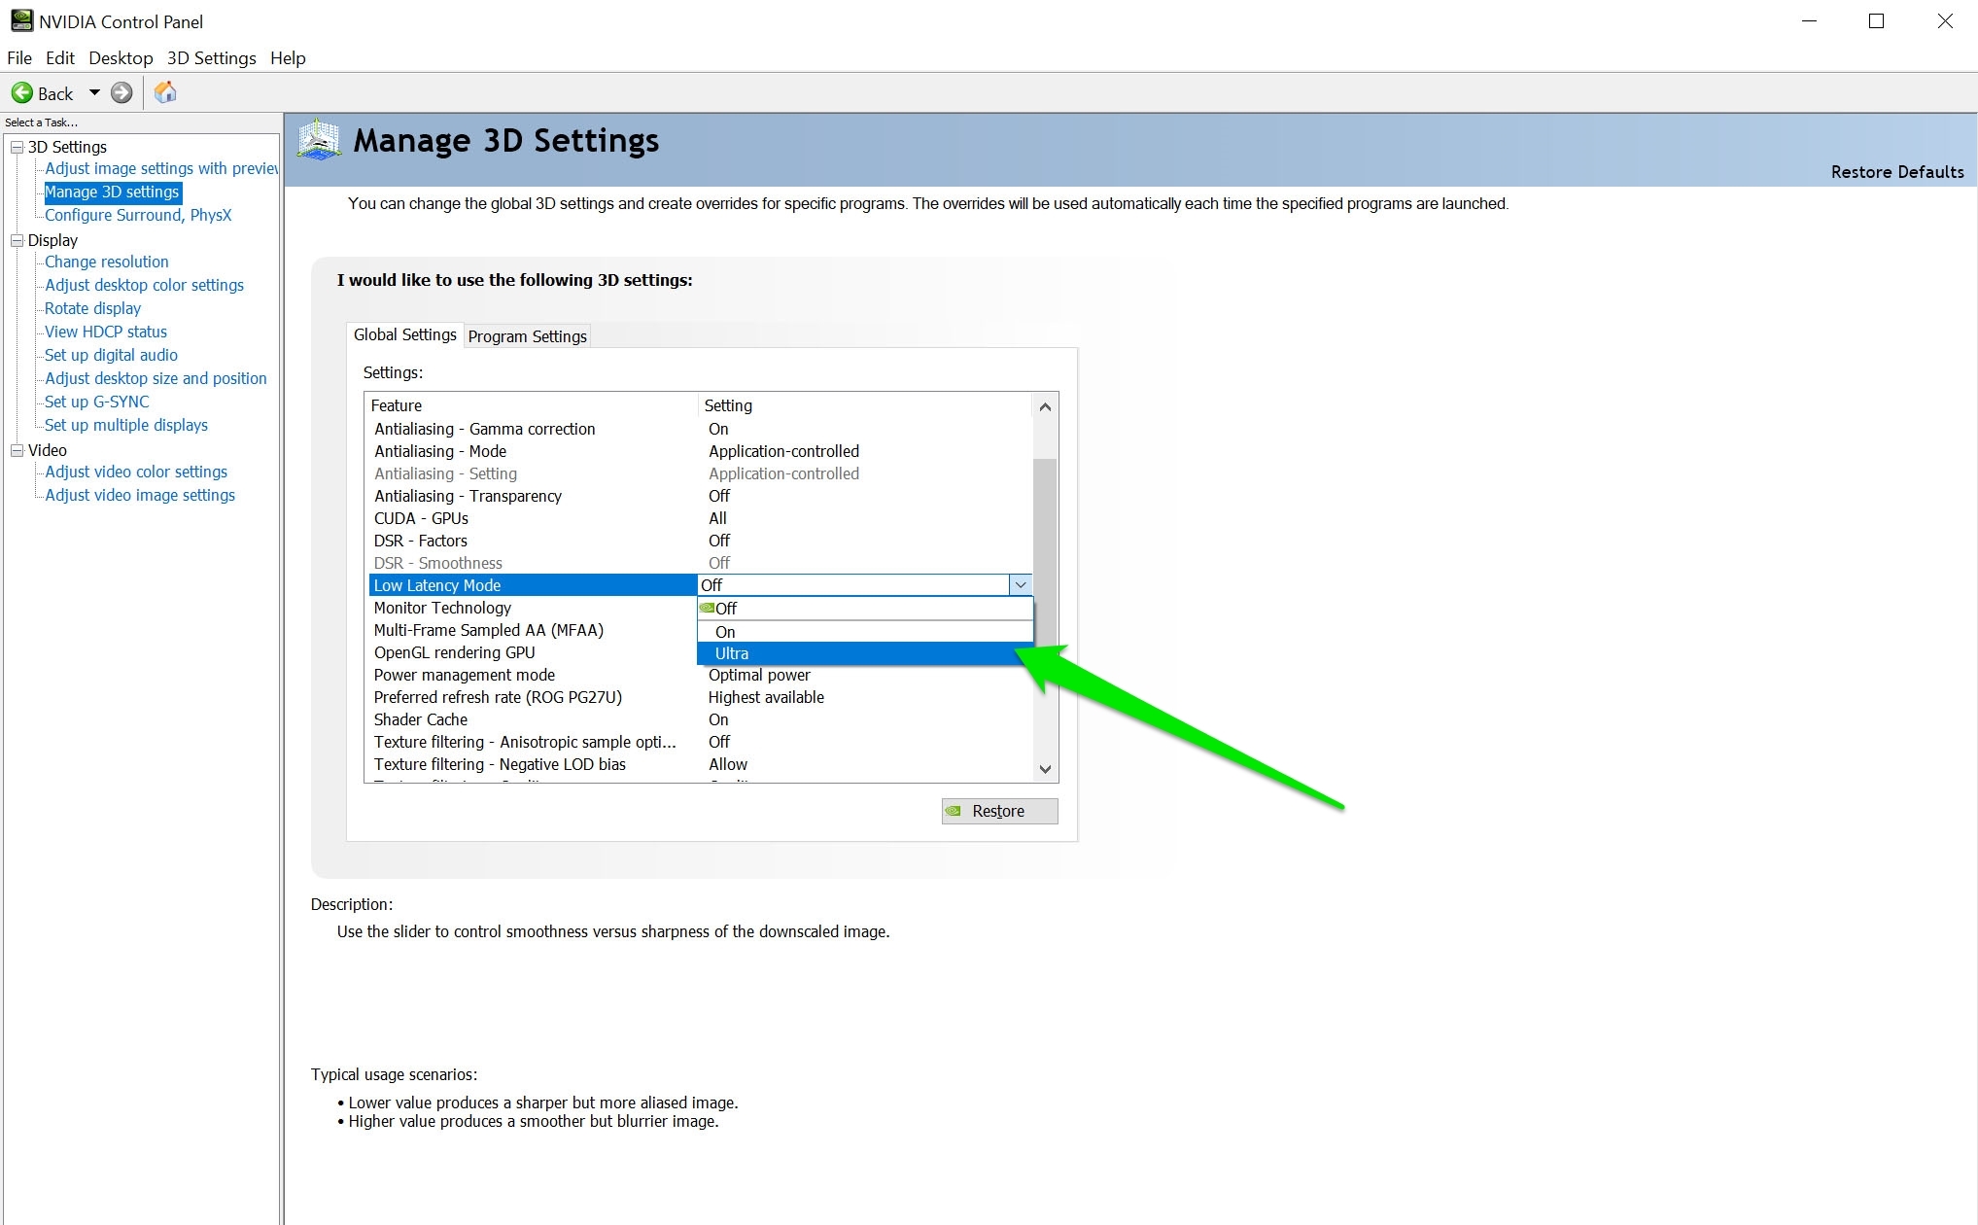The image size is (1978, 1225).
Task: Open Adjust video color settings
Action: tap(136, 472)
